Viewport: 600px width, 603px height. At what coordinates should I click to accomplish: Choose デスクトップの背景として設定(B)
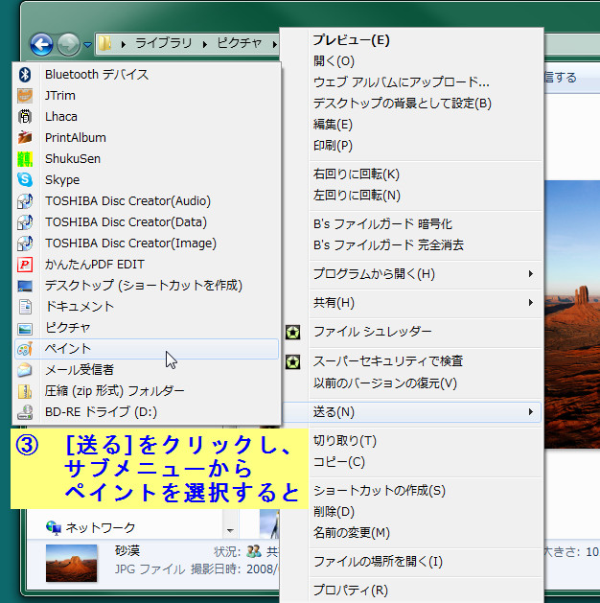[402, 104]
